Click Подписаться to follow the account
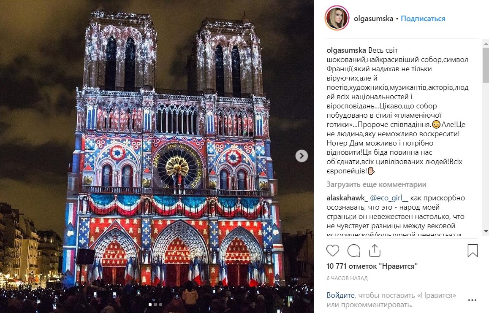Screen dimensions: 489x313 click(423, 19)
